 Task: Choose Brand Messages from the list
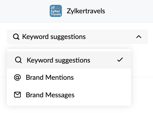(x=69, y=95)
